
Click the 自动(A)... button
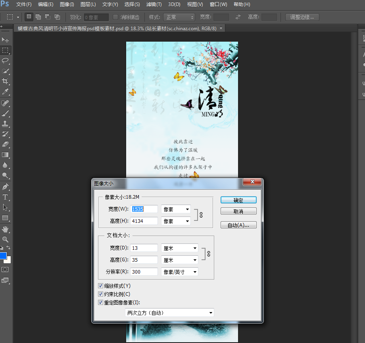tap(238, 225)
